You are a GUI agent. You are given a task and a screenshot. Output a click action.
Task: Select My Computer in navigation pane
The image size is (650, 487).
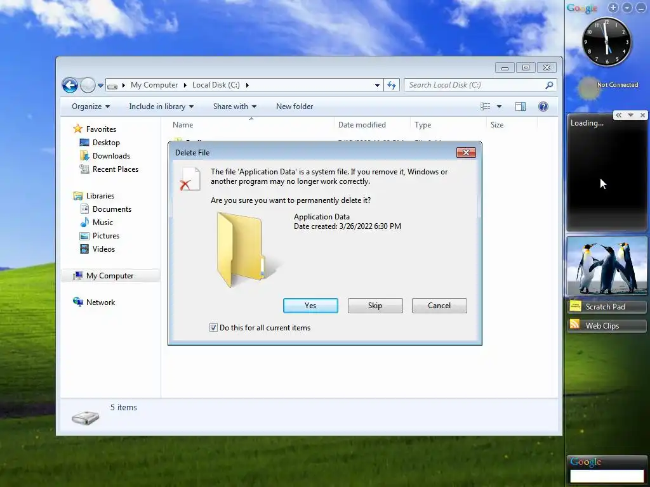(109, 276)
